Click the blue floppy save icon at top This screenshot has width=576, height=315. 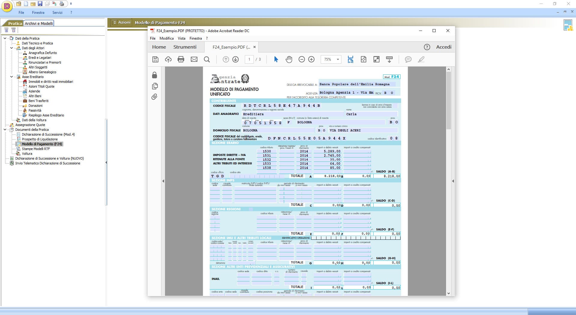[x=40, y=4]
